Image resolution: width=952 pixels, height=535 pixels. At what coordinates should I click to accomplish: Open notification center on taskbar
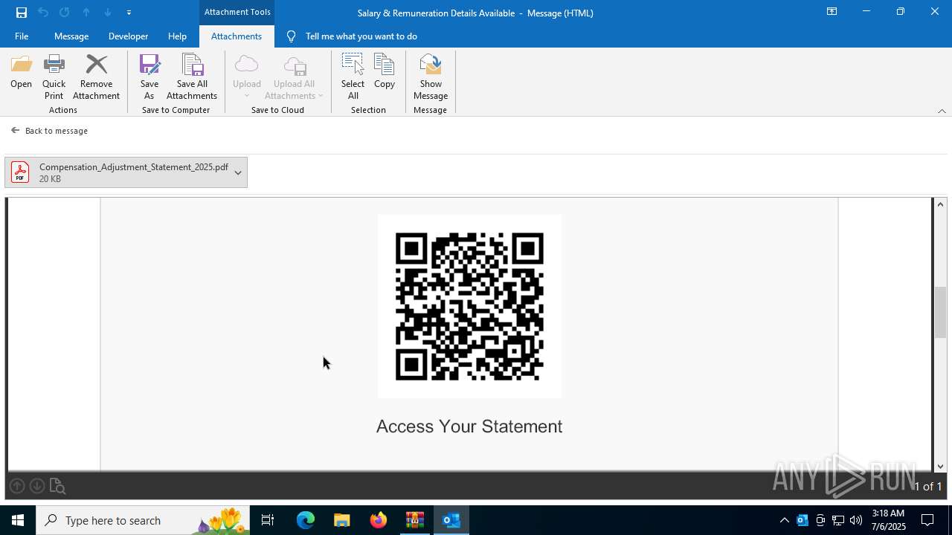click(x=928, y=520)
